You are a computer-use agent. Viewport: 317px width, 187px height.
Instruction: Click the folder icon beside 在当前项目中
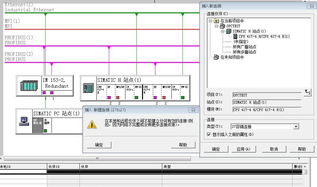[216, 21]
